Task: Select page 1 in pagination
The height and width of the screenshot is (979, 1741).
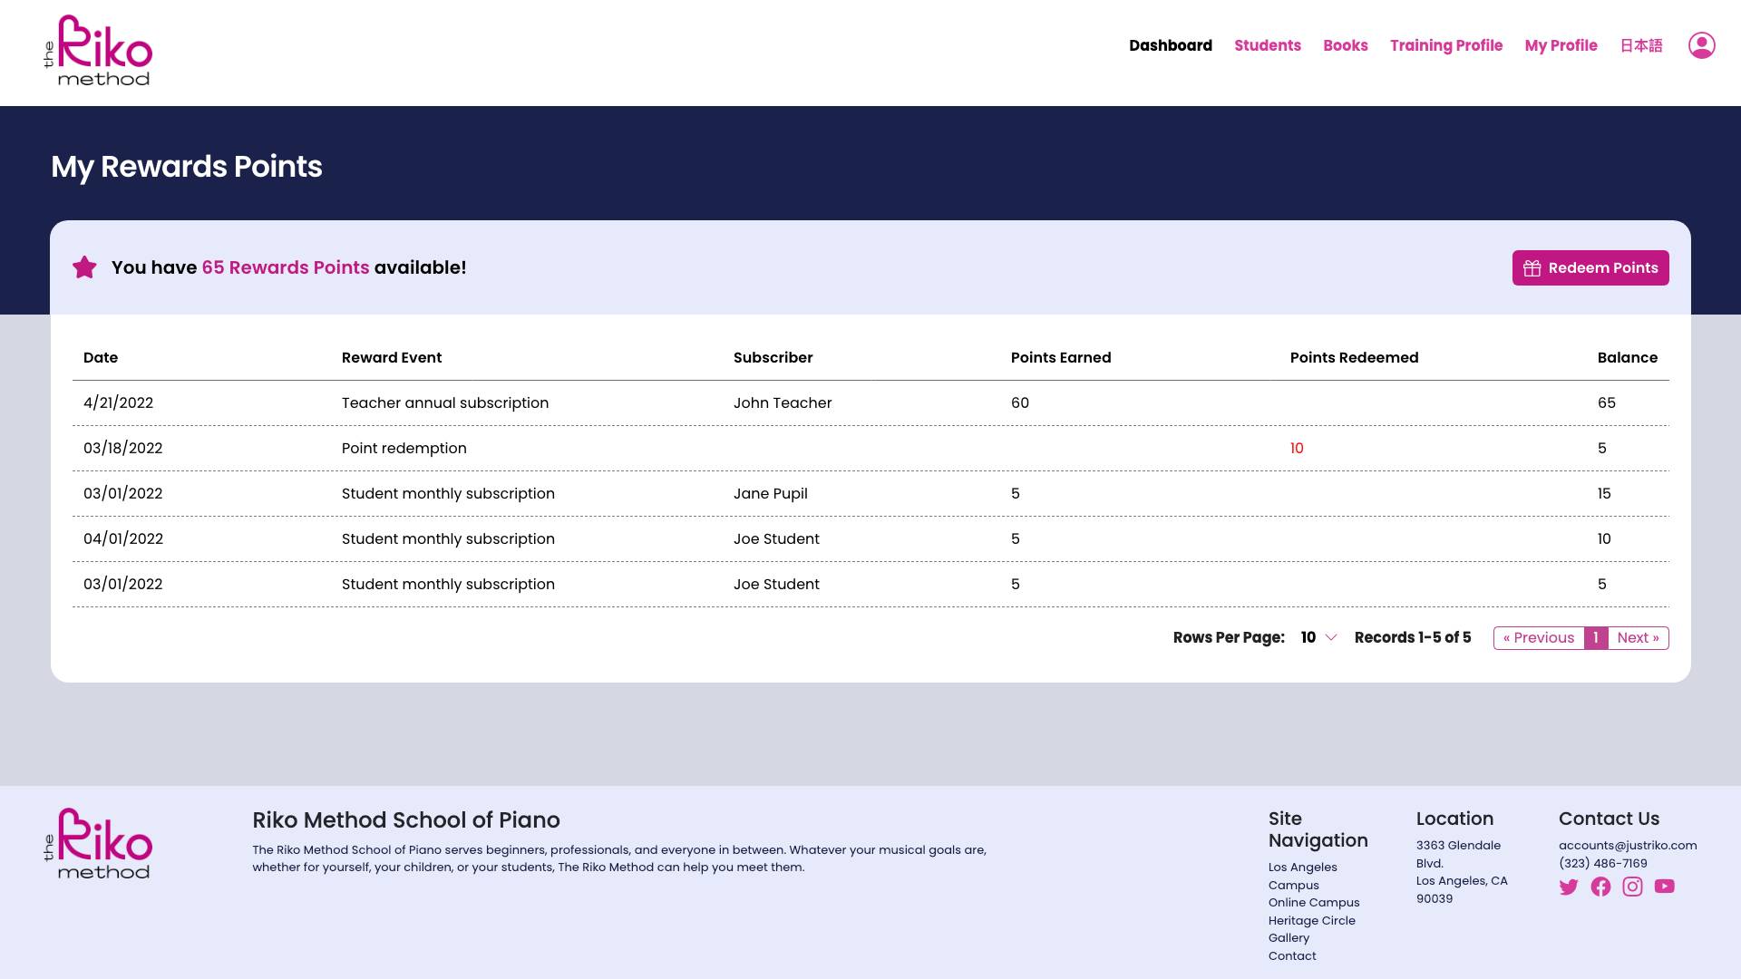Action: click(1595, 637)
